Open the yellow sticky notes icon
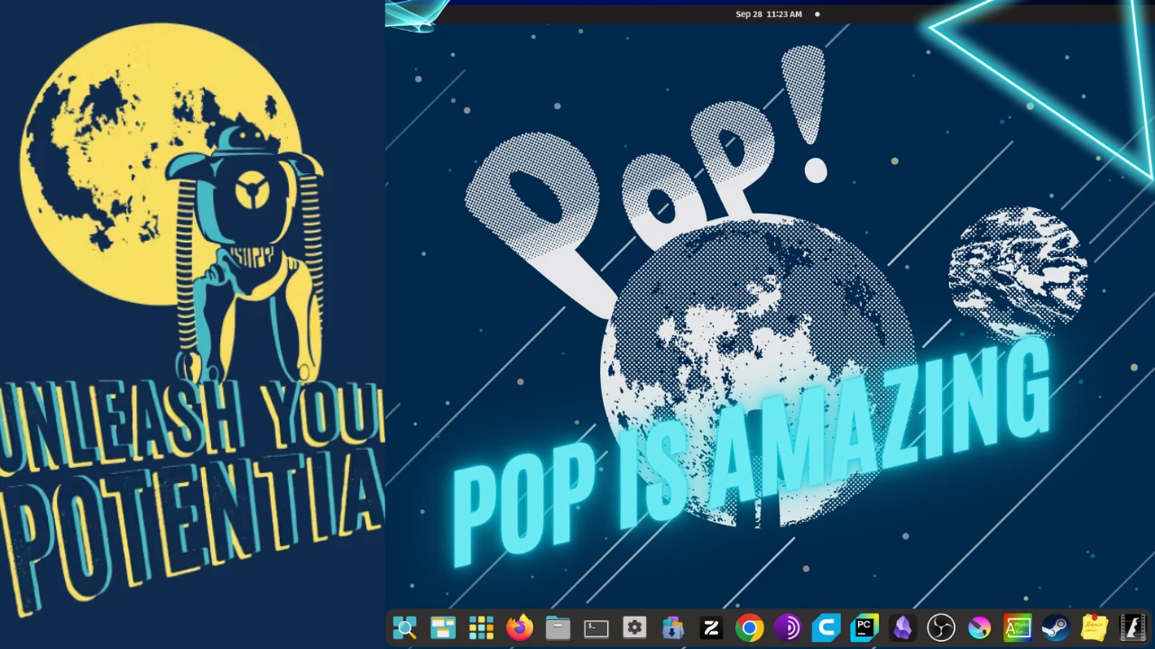This screenshot has height=649, width=1155. [1095, 628]
